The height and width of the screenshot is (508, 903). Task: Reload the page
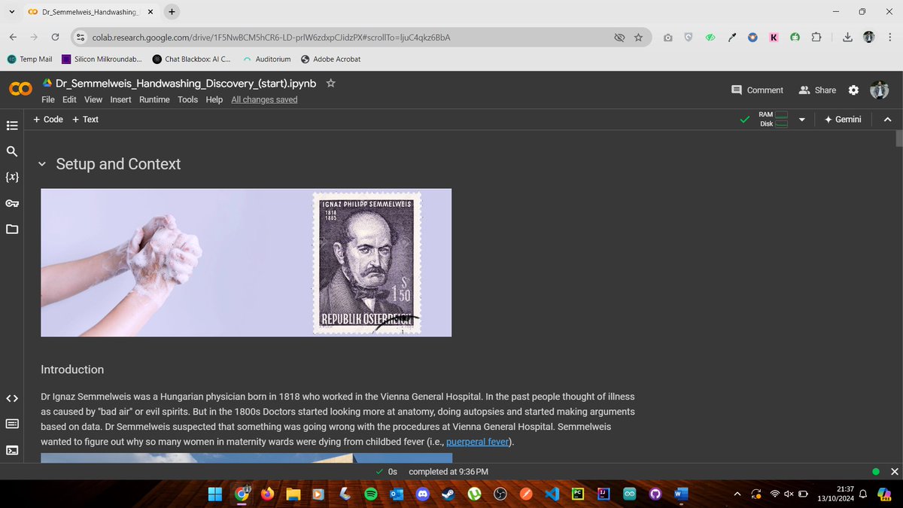[x=55, y=37]
